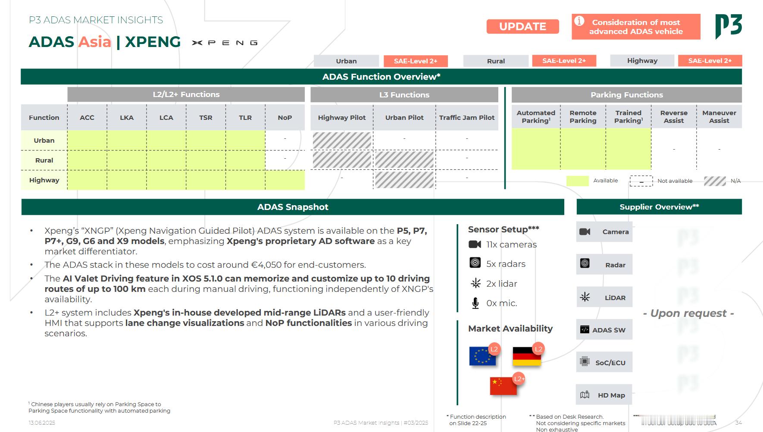
Task: Click the Traffic Jam Pilot column header
Action: point(467,117)
